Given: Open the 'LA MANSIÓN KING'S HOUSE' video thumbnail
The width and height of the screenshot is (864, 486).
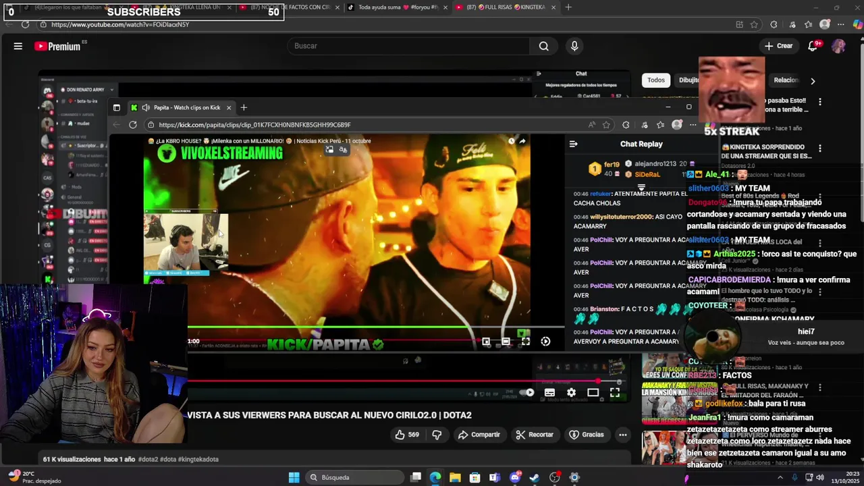Looking at the screenshot, I should point(678,402).
